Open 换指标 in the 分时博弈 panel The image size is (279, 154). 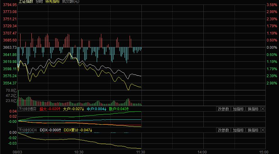(253, 109)
